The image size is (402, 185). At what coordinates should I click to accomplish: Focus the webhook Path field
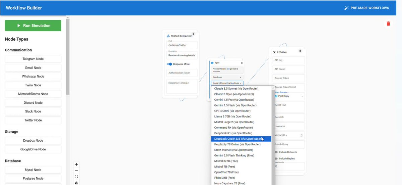point(182,45)
